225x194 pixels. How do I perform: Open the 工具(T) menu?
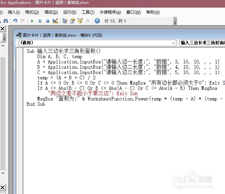(88, 12)
